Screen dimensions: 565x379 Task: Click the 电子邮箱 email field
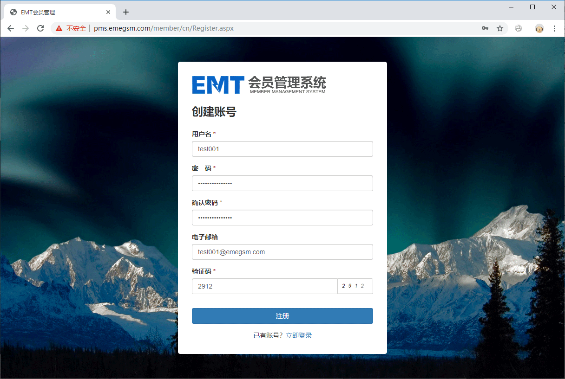point(282,252)
